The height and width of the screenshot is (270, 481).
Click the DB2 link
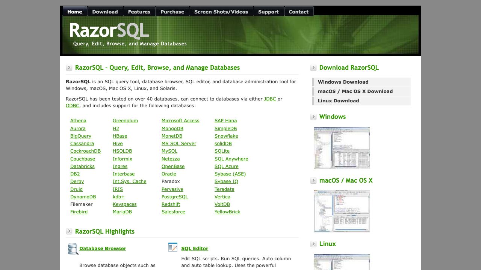(75, 174)
